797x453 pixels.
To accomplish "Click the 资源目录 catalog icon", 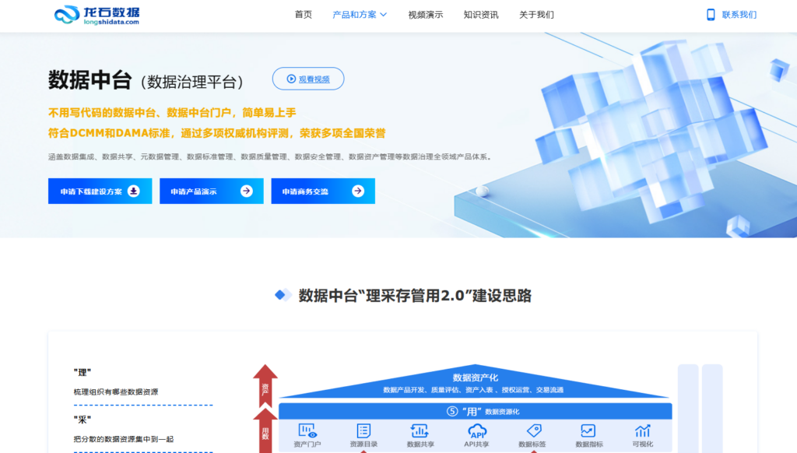I will point(362,429).
